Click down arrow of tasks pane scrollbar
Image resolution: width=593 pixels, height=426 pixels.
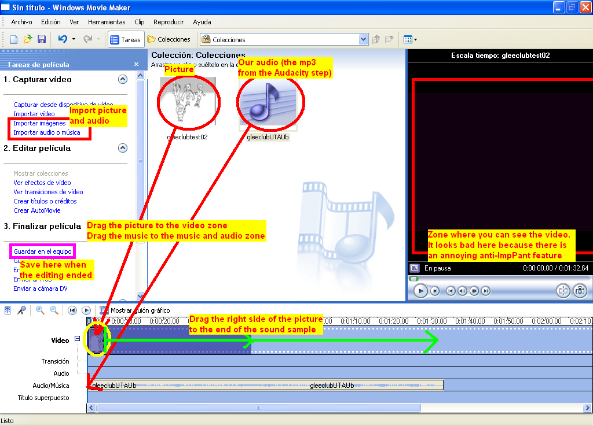(x=140, y=296)
